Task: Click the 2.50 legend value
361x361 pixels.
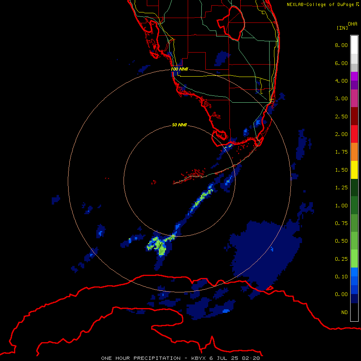Action: tap(341, 116)
